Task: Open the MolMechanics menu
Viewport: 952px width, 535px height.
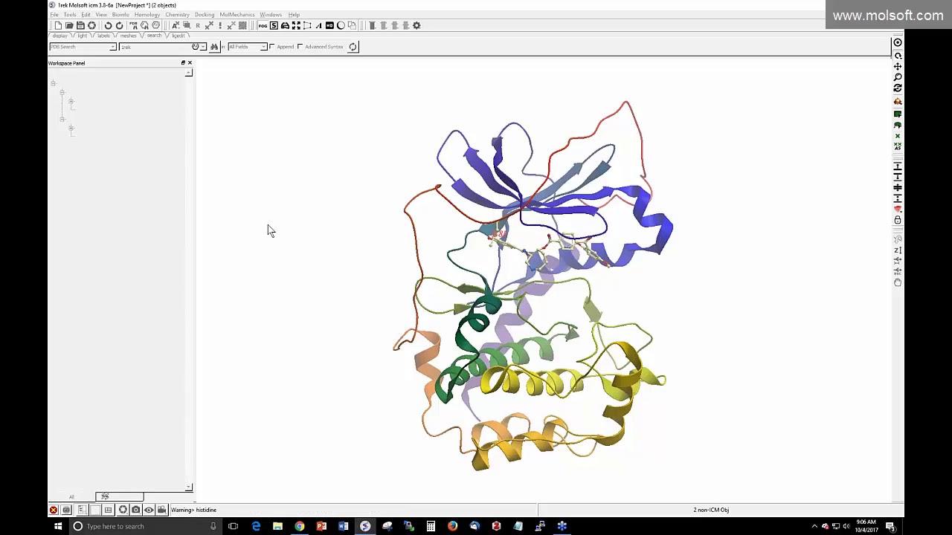Action: click(237, 15)
